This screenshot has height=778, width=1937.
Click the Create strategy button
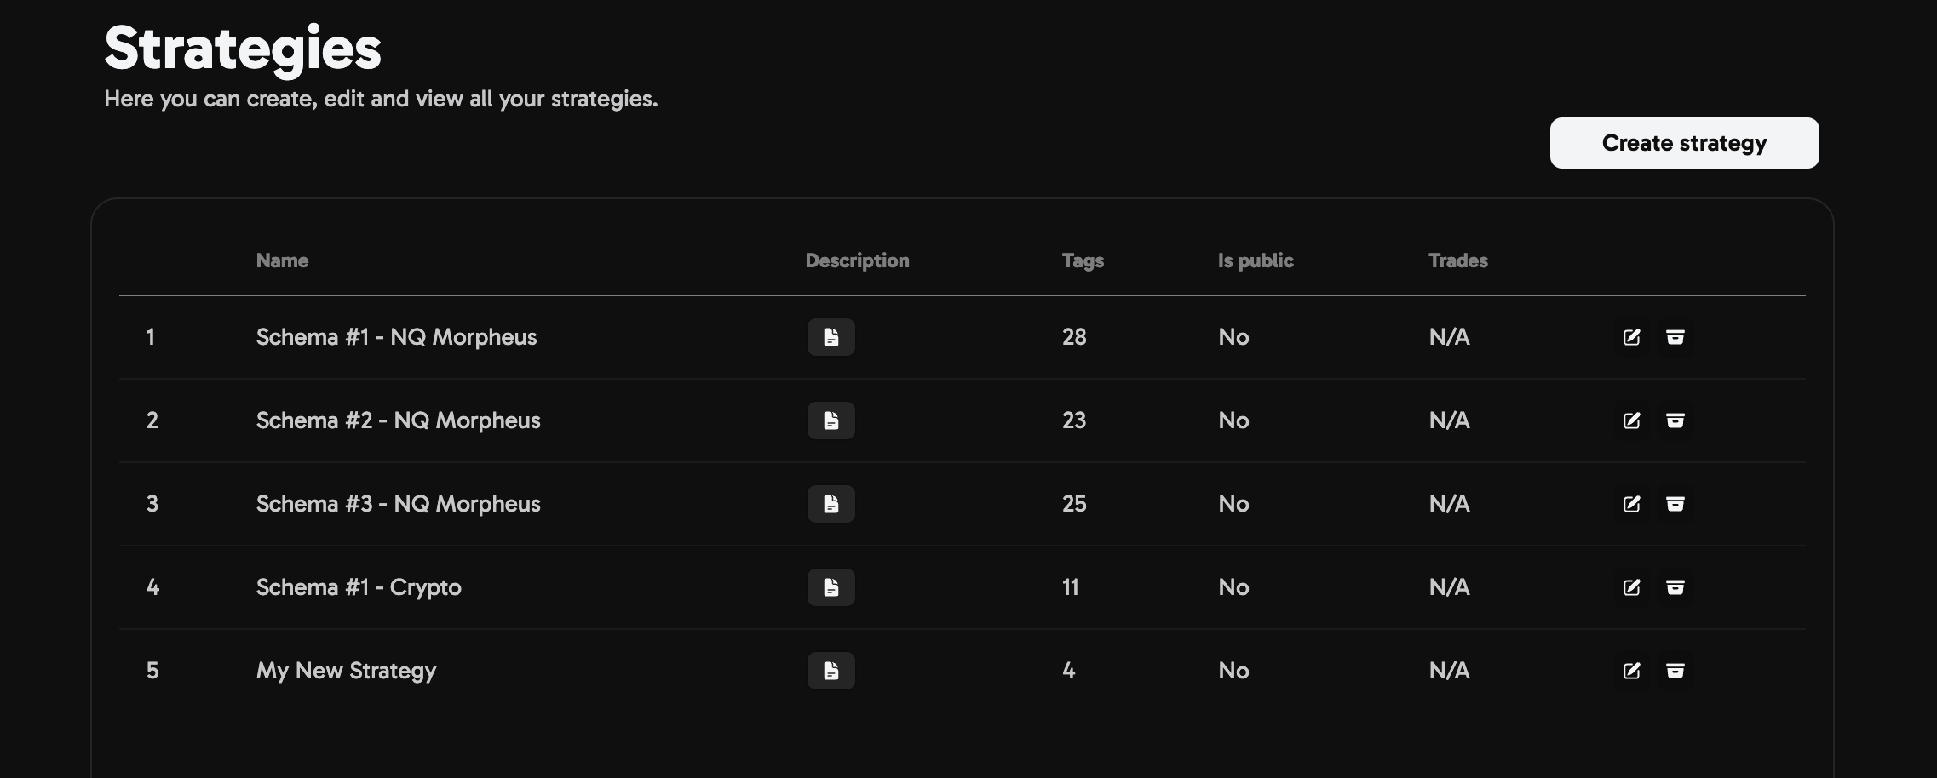pos(1684,143)
